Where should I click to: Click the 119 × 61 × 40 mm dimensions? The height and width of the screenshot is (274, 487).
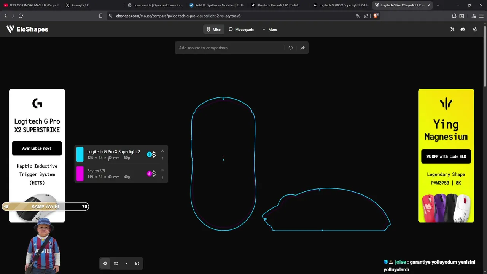(103, 177)
